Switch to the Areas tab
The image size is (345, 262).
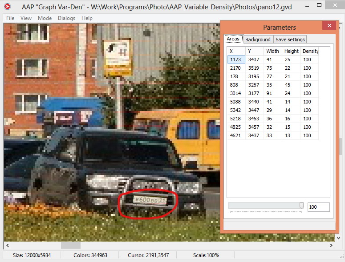(x=233, y=39)
